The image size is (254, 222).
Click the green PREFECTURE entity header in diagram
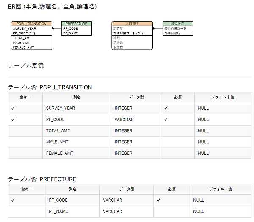click(x=77, y=24)
